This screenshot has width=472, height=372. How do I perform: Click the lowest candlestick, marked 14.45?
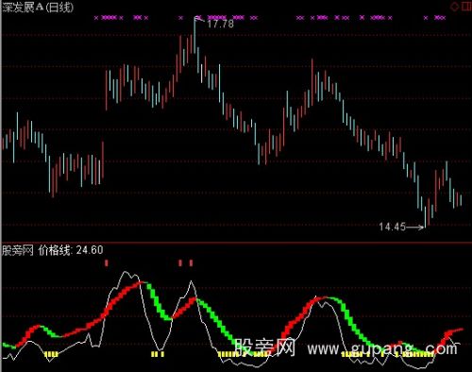425,216
